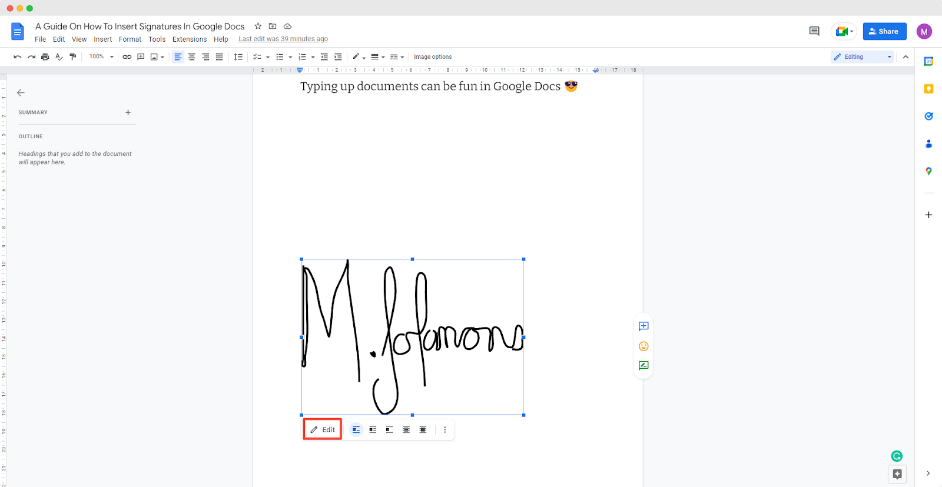Undo the last action in the toolbar

(18, 57)
